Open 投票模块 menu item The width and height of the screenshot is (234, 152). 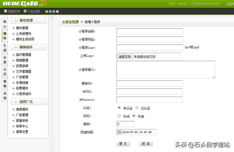(22, 88)
